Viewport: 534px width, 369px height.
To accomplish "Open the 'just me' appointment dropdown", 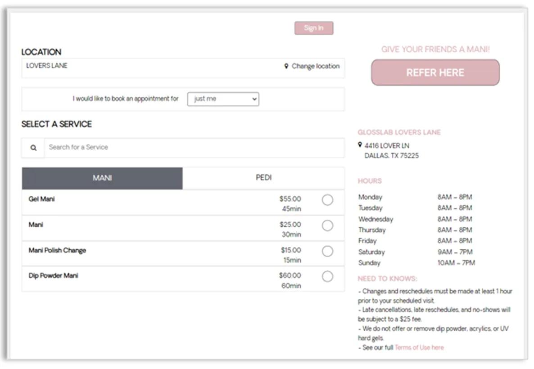I will point(223,99).
